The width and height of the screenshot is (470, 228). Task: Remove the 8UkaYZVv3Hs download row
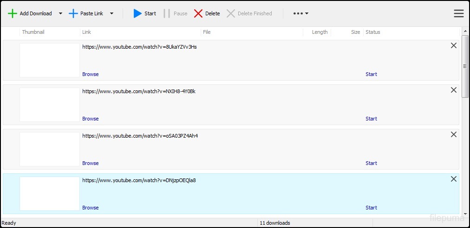point(453,45)
